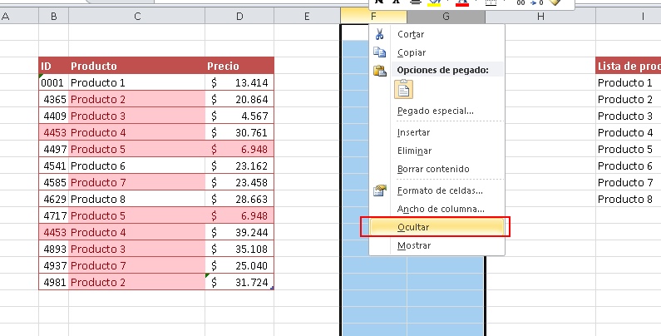Screen dimensions: 661x336
Task: Click the center alignment icon in mini toolbar
Action: (x=416, y=3)
